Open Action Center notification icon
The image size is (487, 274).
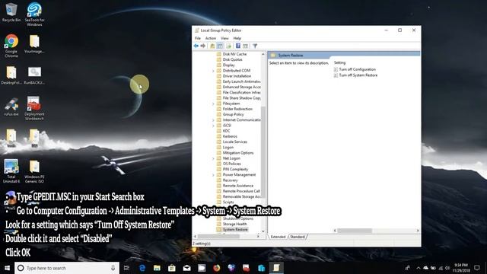[x=477, y=268]
